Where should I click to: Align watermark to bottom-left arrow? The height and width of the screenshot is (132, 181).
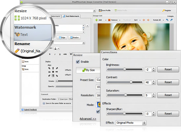49,76
